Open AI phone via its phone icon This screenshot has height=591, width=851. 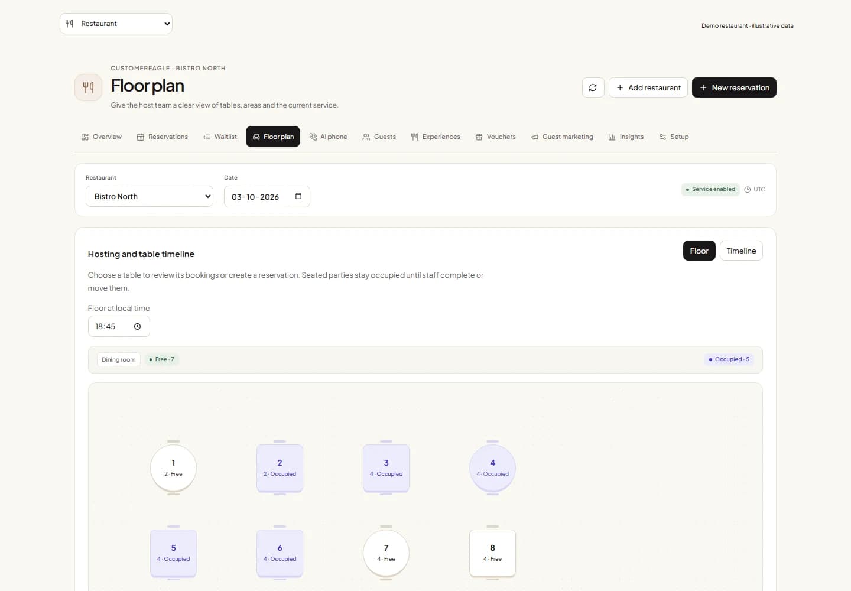coord(313,137)
